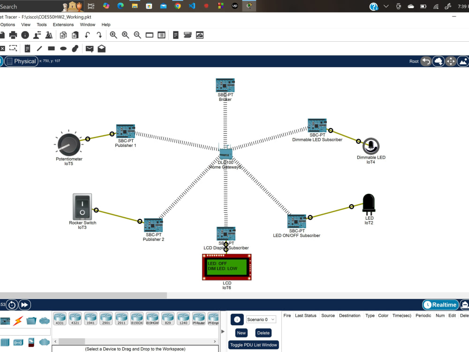Expand the router models list arrow
Screen dimensions: 469x352
pyautogui.click(x=222, y=331)
